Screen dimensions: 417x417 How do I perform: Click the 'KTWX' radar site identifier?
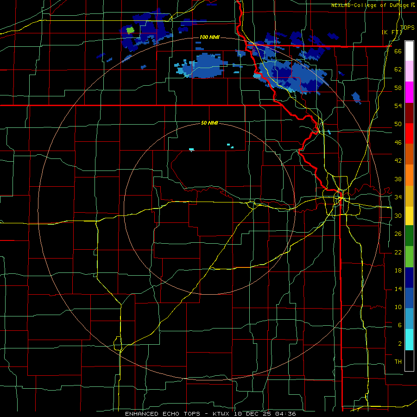(x=222, y=414)
